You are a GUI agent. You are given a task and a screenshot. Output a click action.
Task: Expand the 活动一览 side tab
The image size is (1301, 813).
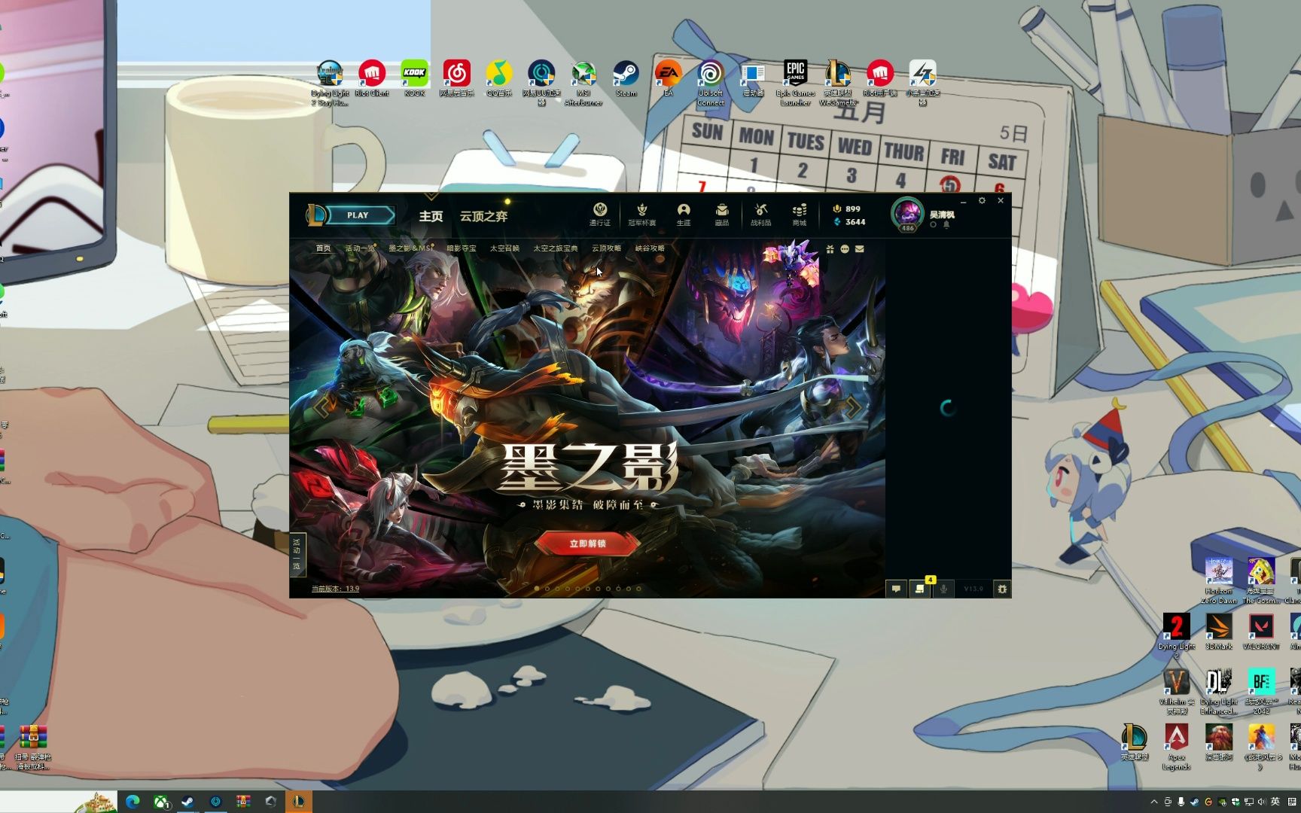pyautogui.click(x=297, y=554)
